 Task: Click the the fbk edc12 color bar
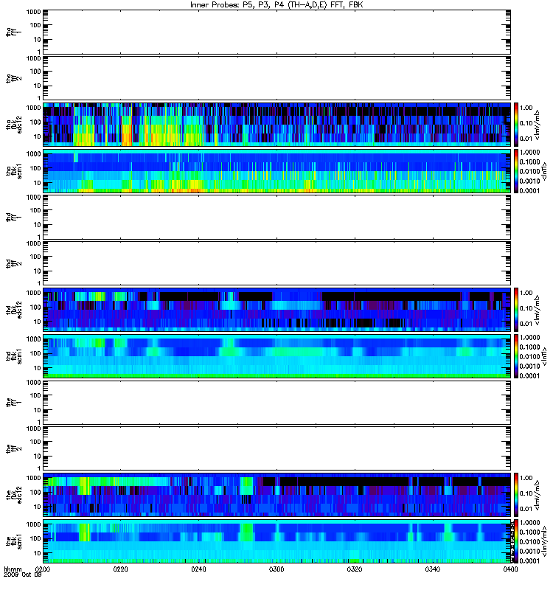(516, 495)
